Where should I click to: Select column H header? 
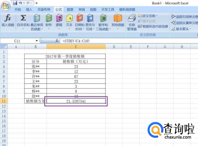[x=182, y=47]
